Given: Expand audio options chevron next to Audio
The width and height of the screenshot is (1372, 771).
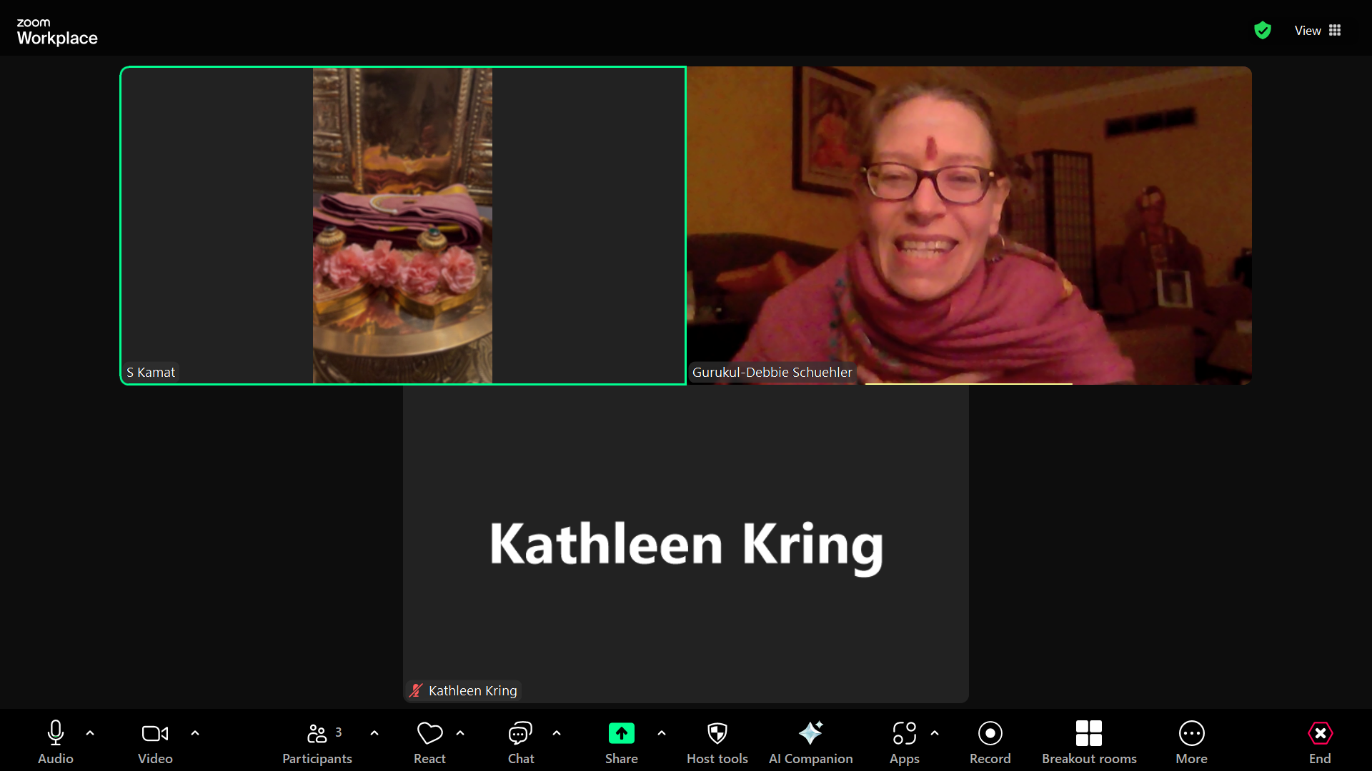Looking at the screenshot, I should click(x=90, y=733).
